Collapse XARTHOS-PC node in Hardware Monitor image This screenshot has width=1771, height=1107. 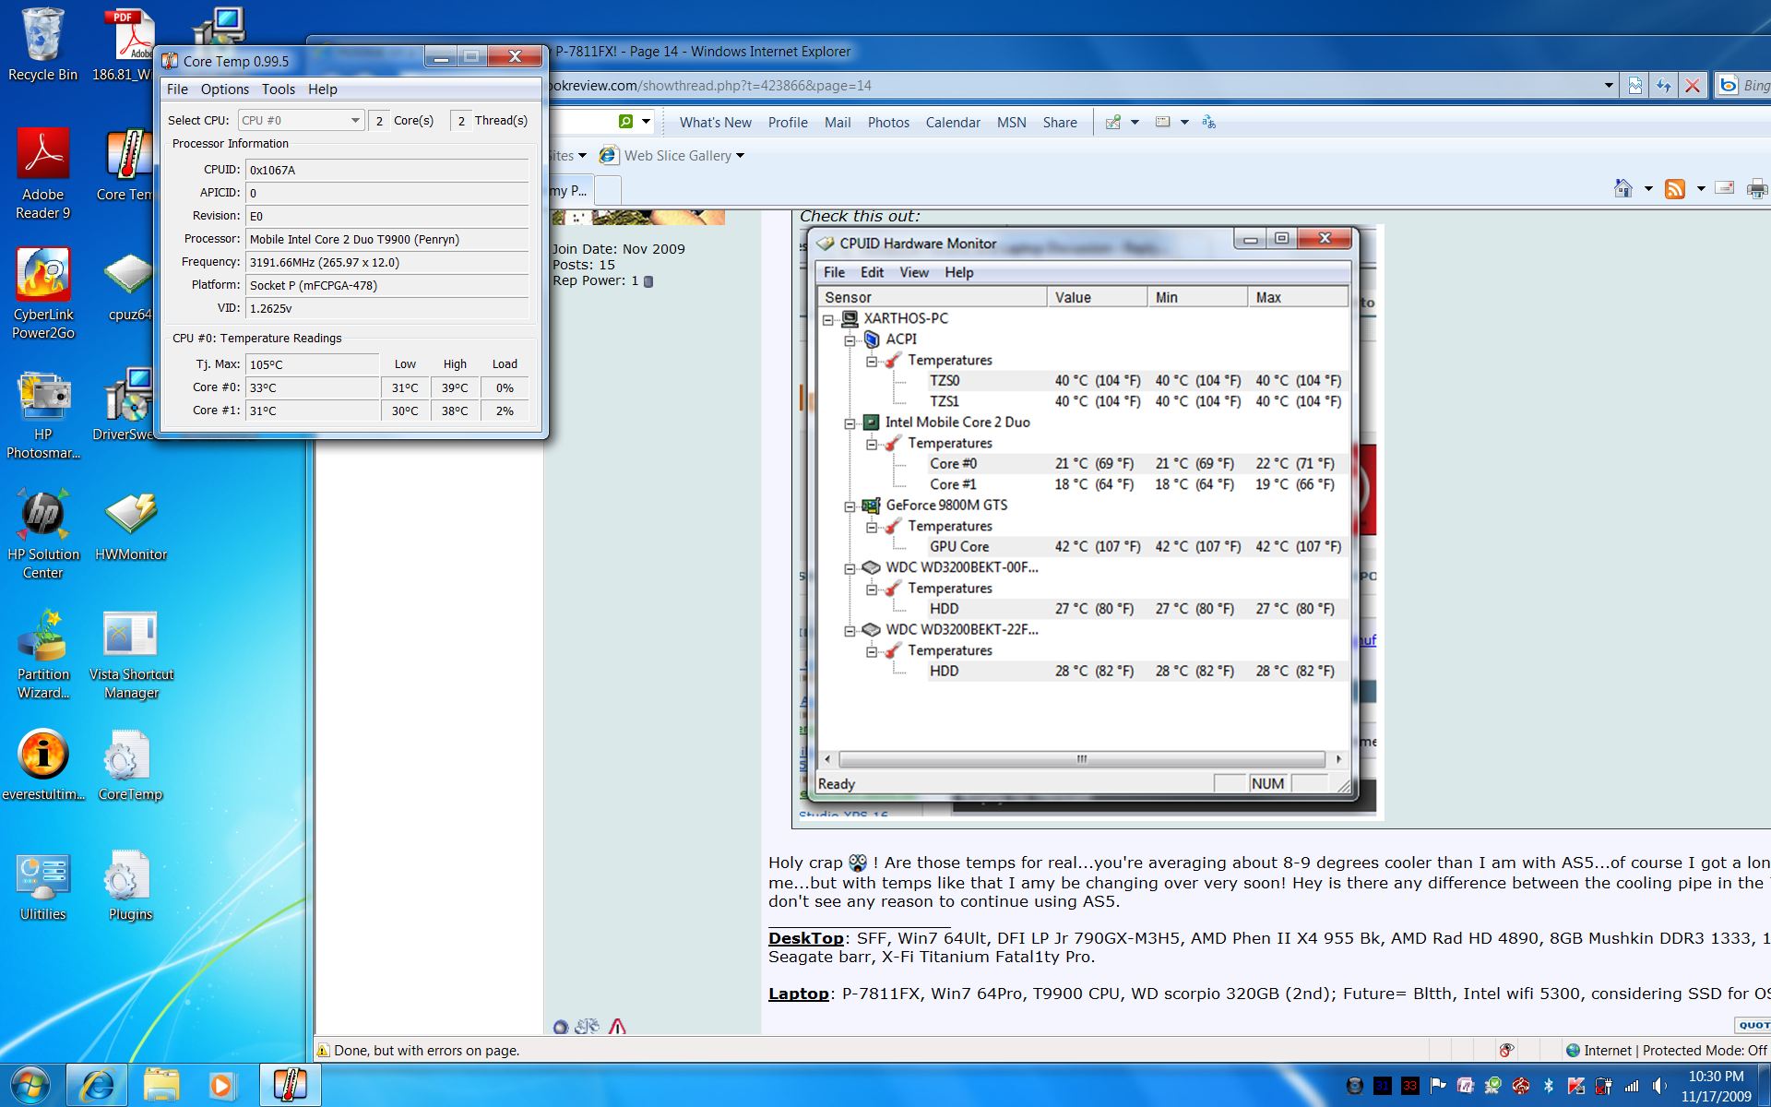coord(828,319)
